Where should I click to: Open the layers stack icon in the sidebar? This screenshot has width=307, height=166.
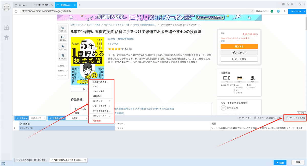6,38
